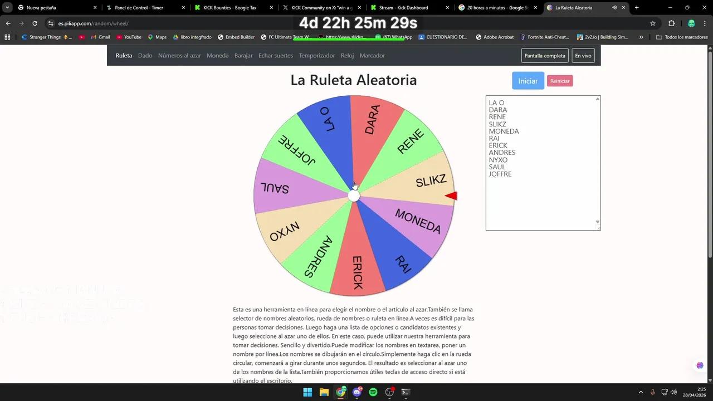
Task: Open the Chrome three-dot menu
Action: point(705,23)
